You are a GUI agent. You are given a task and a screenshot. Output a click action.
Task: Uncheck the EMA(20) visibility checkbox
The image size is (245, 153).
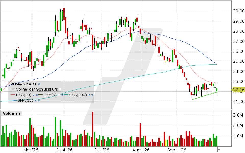34,95
